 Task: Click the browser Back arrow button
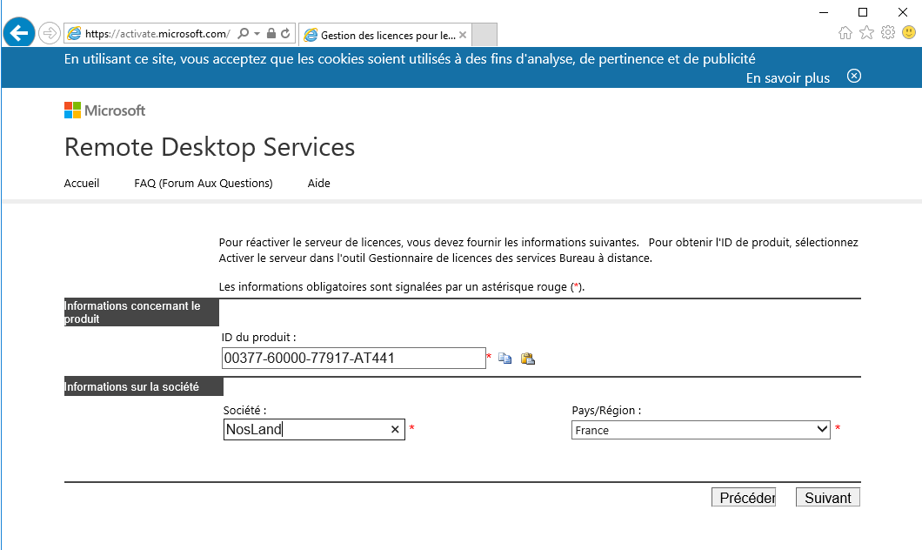tap(19, 33)
